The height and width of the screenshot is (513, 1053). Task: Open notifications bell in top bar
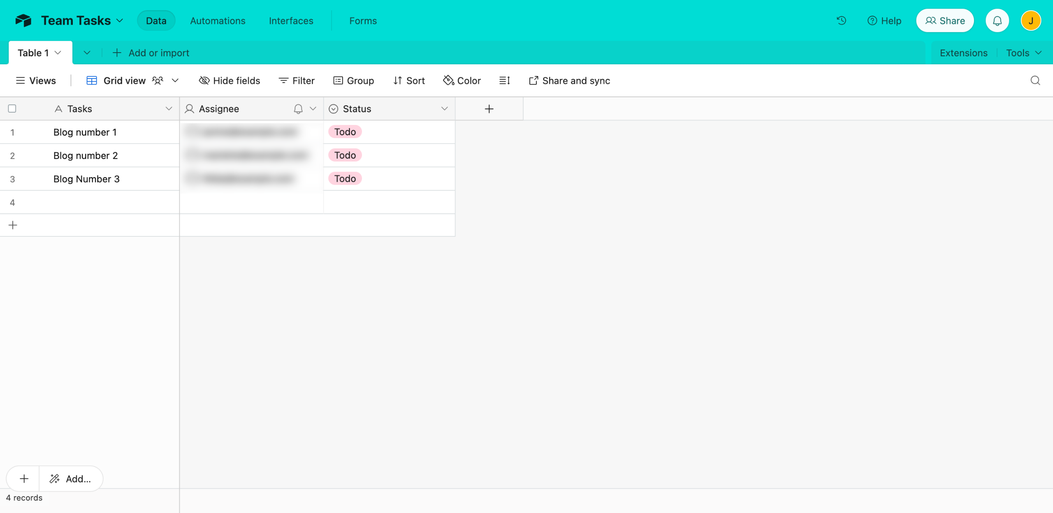click(997, 21)
